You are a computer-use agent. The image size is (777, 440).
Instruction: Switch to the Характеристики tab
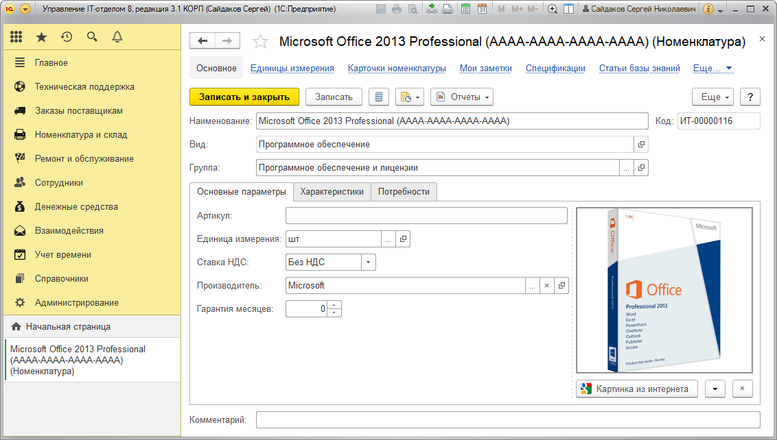pyautogui.click(x=332, y=191)
